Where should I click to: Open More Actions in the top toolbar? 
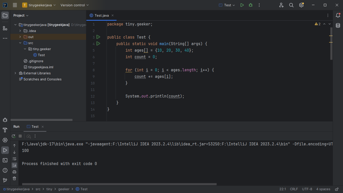click(259, 5)
